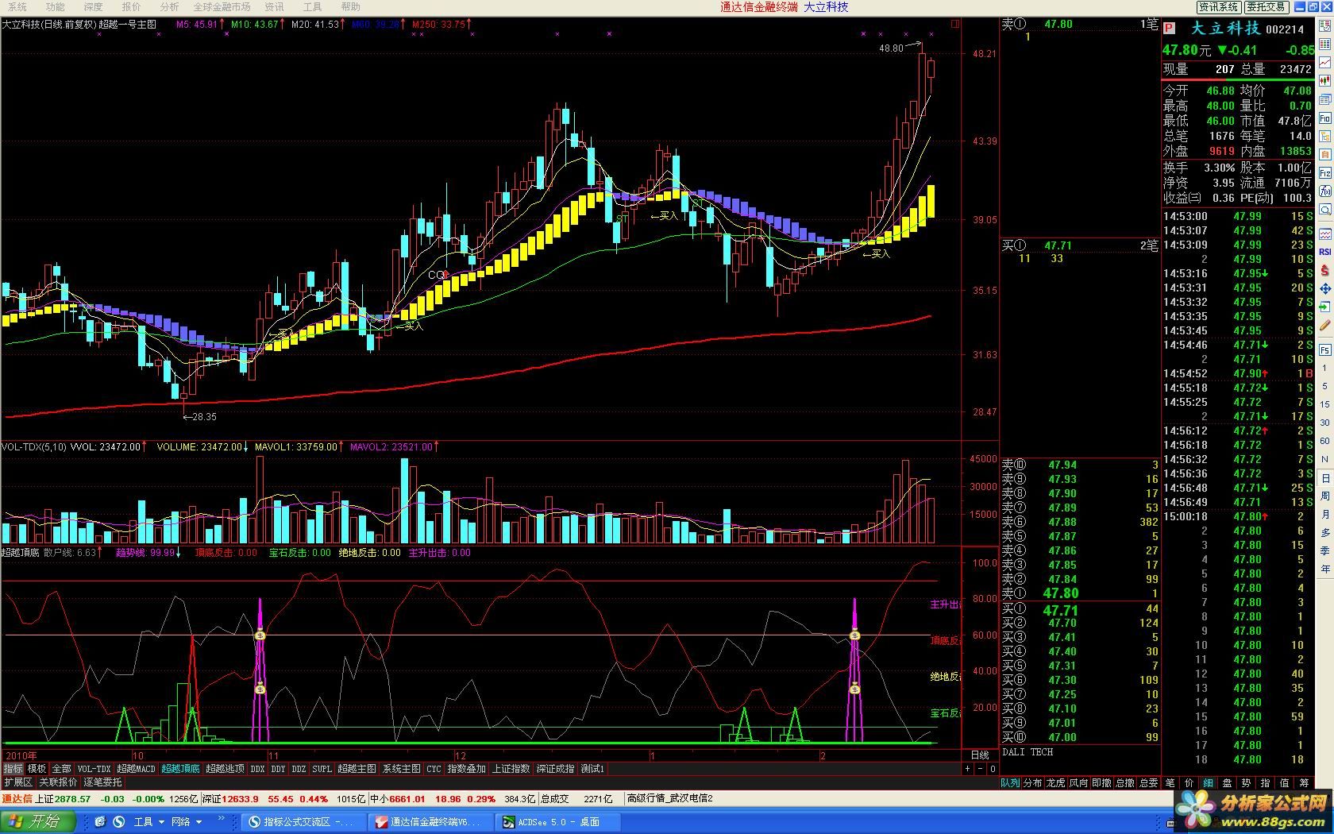Switch to 60-minute period in sidebar
1334x834 pixels.
pos(1325,441)
